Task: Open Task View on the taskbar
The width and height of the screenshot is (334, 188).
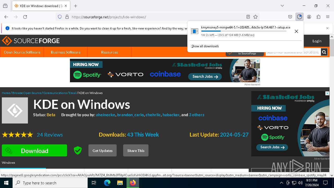Action: (94, 183)
